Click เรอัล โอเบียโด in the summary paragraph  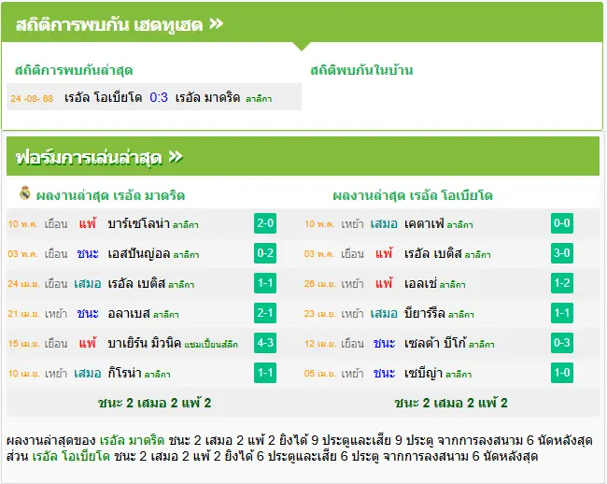click(x=71, y=456)
